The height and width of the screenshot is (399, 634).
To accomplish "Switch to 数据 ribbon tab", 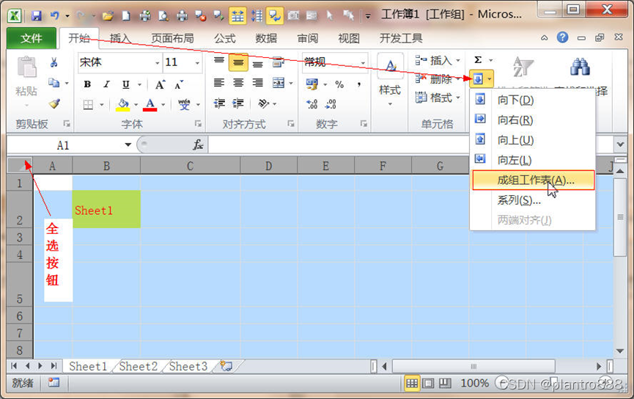I will point(266,38).
